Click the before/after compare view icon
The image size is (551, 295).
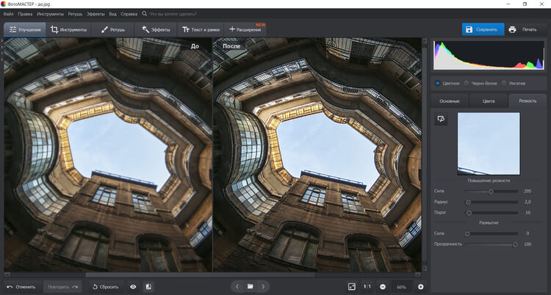[x=148, y=286]
